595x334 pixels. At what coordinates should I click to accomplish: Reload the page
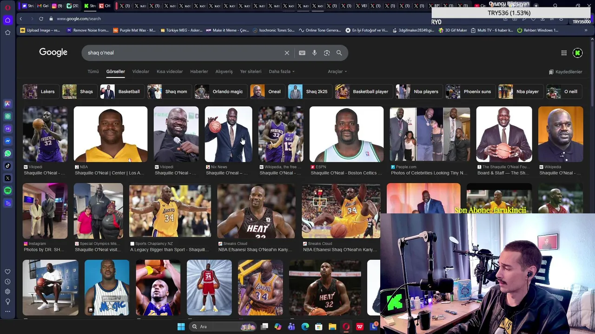(x=41, y=19)
